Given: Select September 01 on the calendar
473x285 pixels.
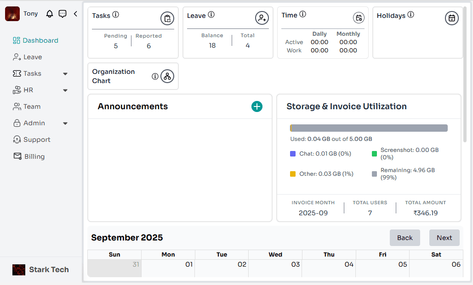Looking at the screenshot, I should tap(168, 265).
